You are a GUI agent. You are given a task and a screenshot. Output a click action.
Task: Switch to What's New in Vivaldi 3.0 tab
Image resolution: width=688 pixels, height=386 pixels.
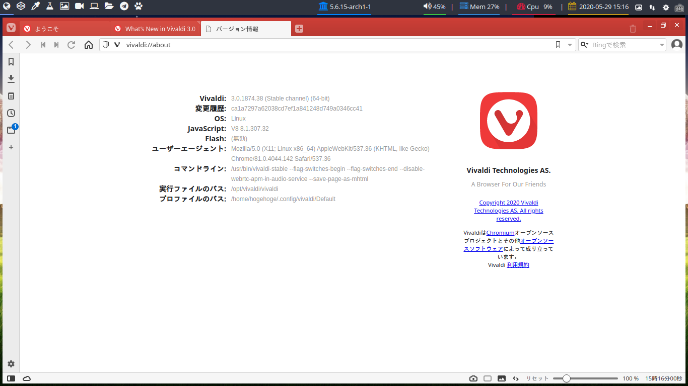click(155, 29)
